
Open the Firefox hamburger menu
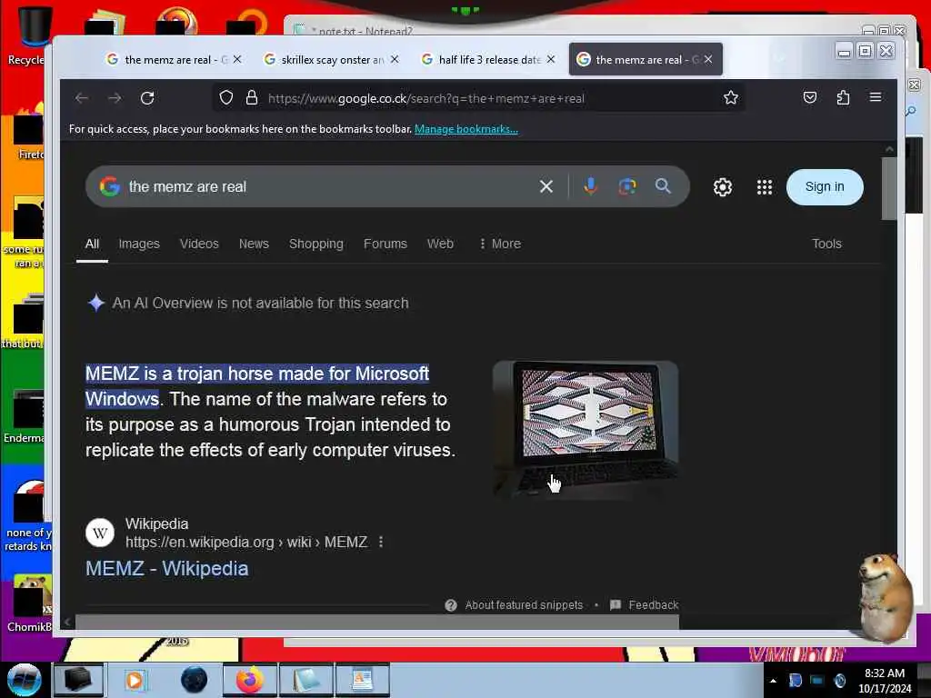tap(876, 96)
